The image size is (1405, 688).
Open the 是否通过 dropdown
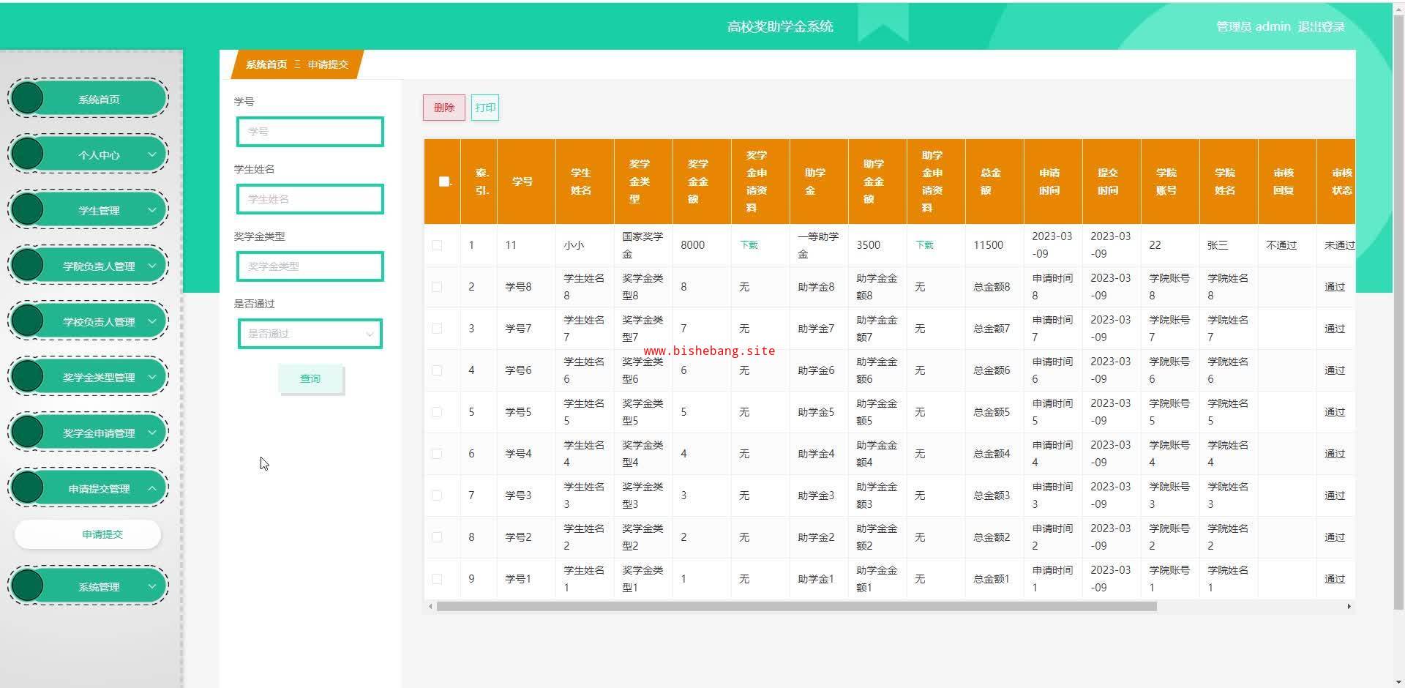pyautogui.click(x=310, y=334)
